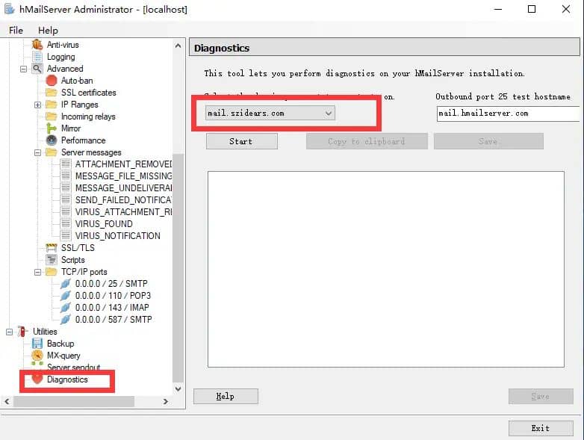The image size is (584, 440).
Task: Expand the IP Ranges node
Action: click(x=37, y=105)
